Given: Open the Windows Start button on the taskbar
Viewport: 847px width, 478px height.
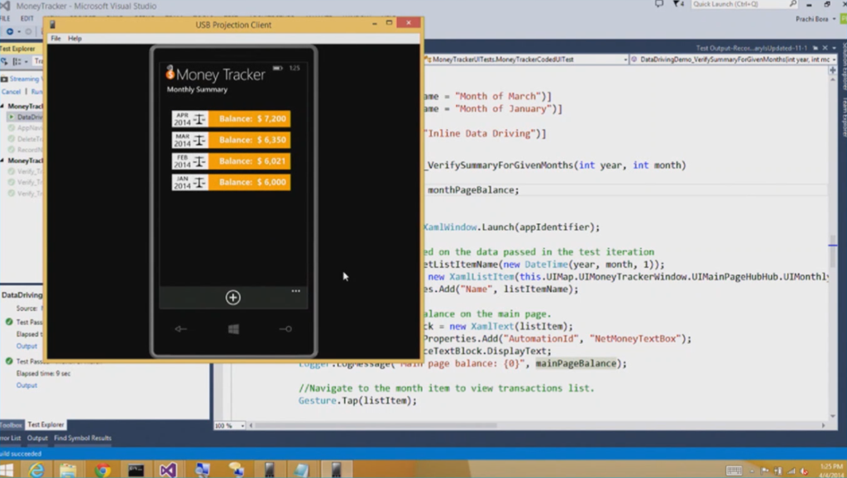Looking at the screenshot, I should click(x=7, y=470).
